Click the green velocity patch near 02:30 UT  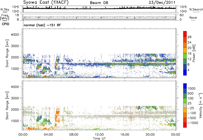(39, 119)
